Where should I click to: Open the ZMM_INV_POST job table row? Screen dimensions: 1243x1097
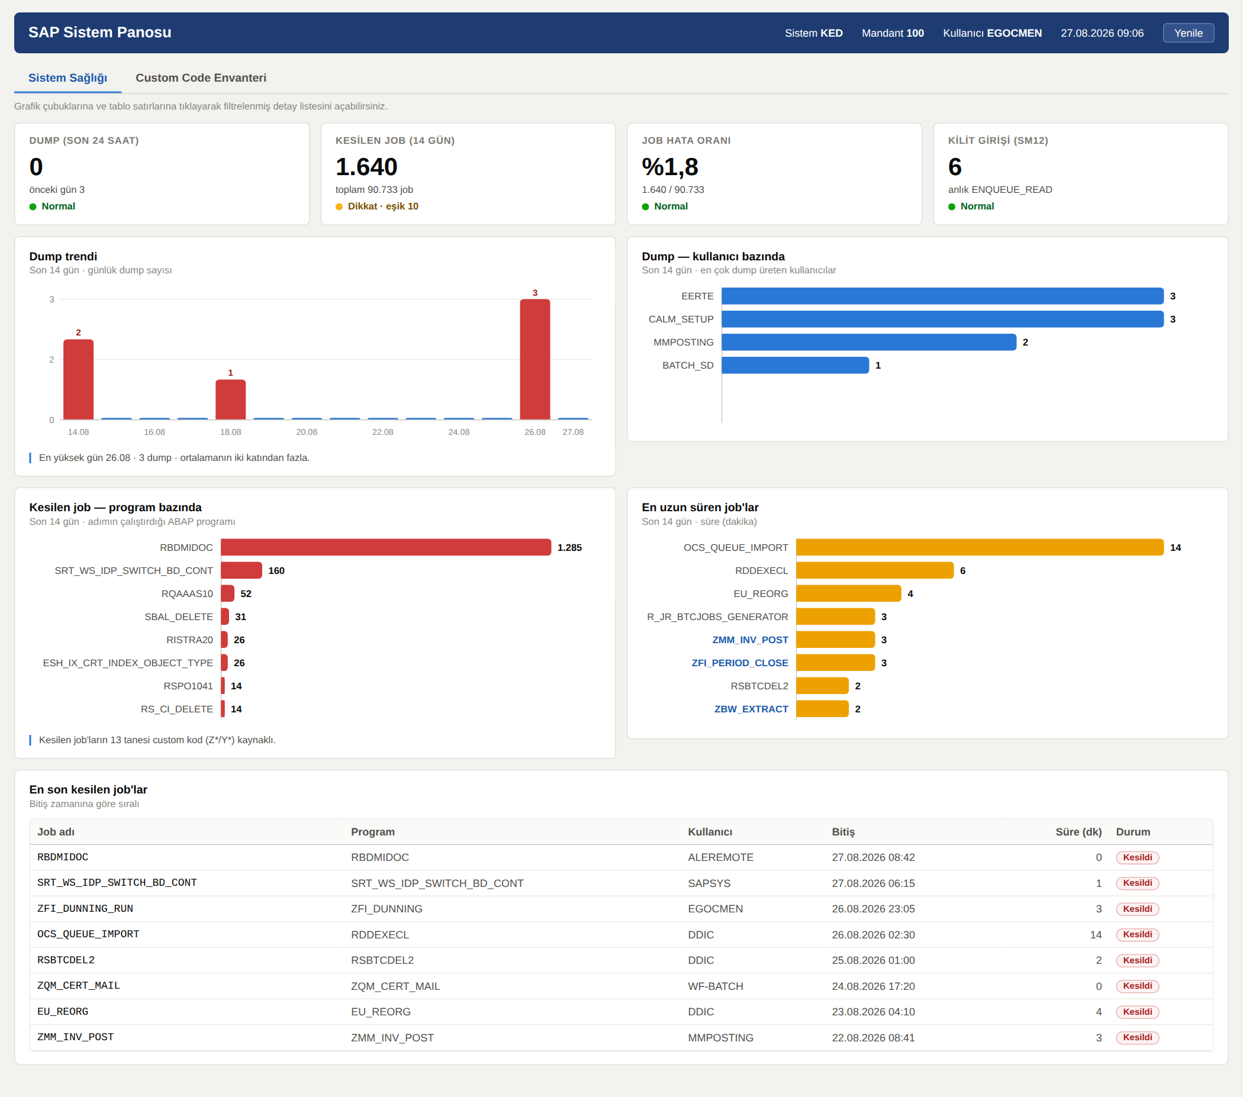(x=621, y=1037)
